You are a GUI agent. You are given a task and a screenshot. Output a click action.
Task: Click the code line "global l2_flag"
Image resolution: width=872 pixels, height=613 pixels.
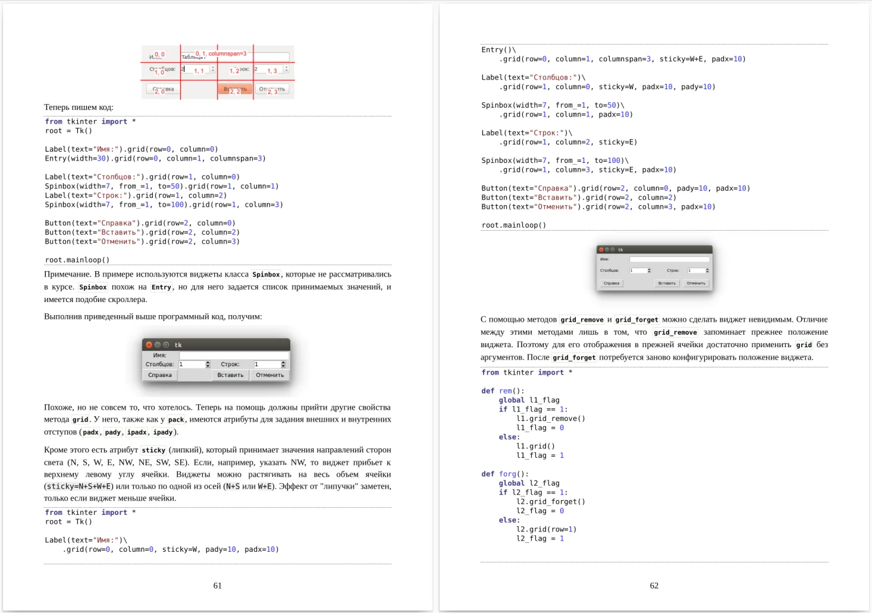coord(529,483)
